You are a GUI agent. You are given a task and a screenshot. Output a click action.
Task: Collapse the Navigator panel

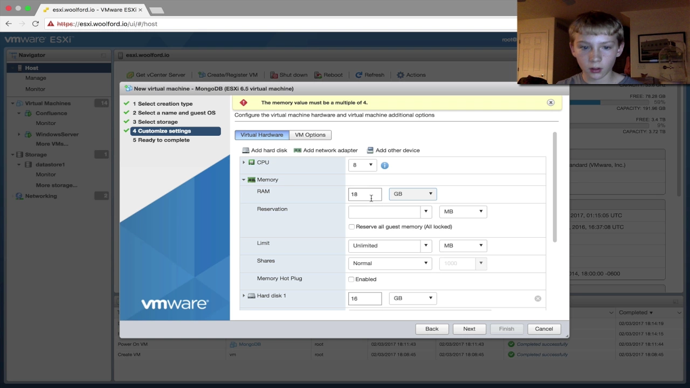(x=103, y=55)
